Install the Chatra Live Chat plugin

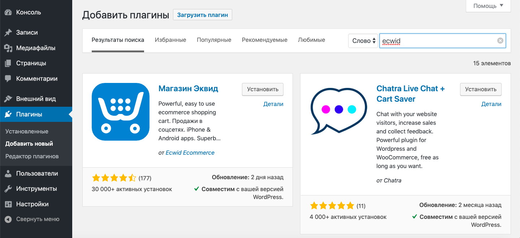pyautogui.click(x=481, y=89)
